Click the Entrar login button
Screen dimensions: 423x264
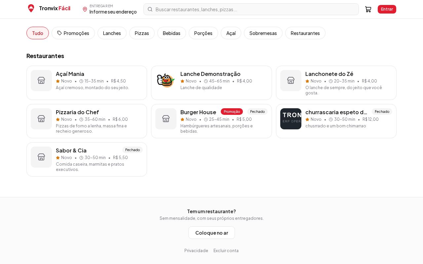[x=387, y=9]
